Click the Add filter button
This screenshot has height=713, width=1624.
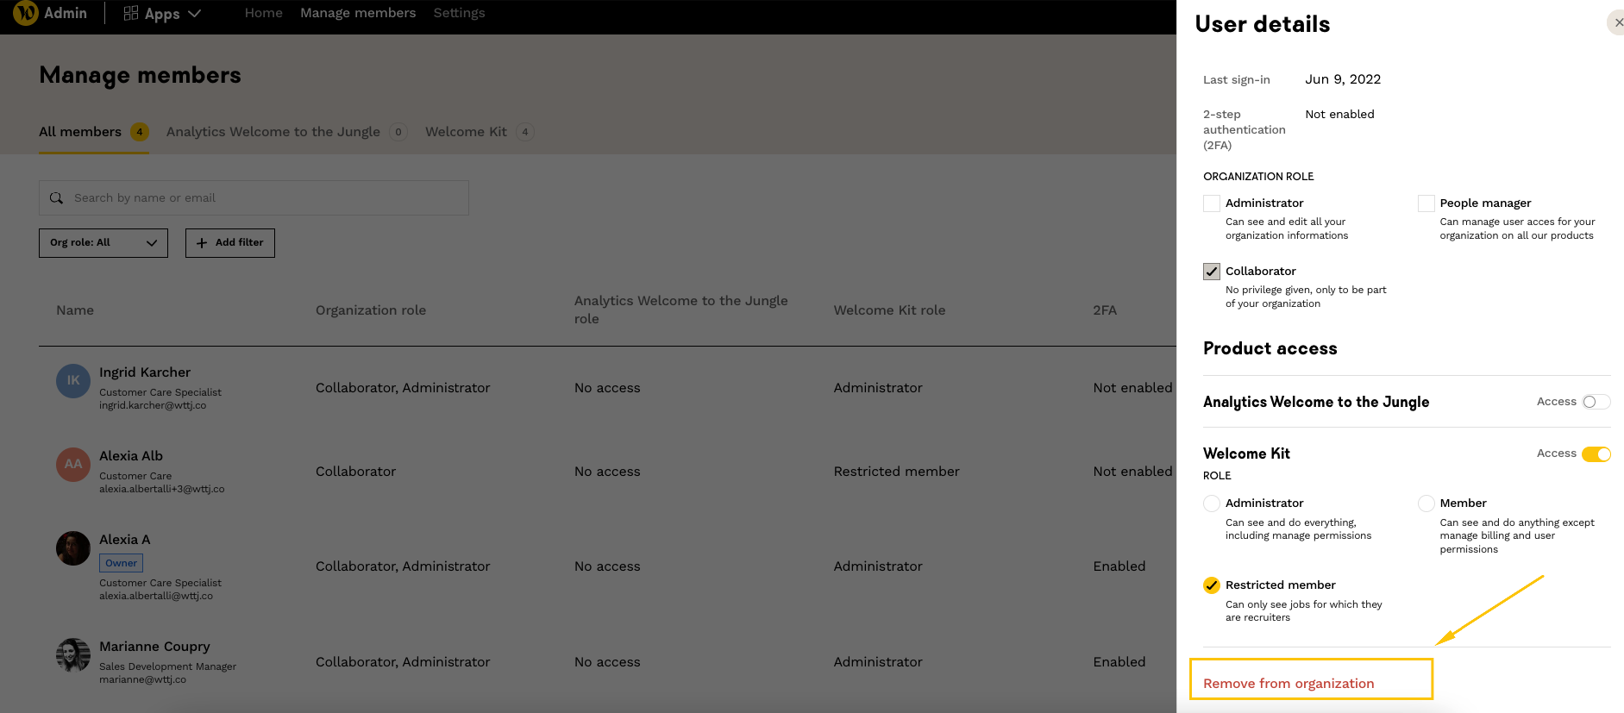tap(230, 243)
